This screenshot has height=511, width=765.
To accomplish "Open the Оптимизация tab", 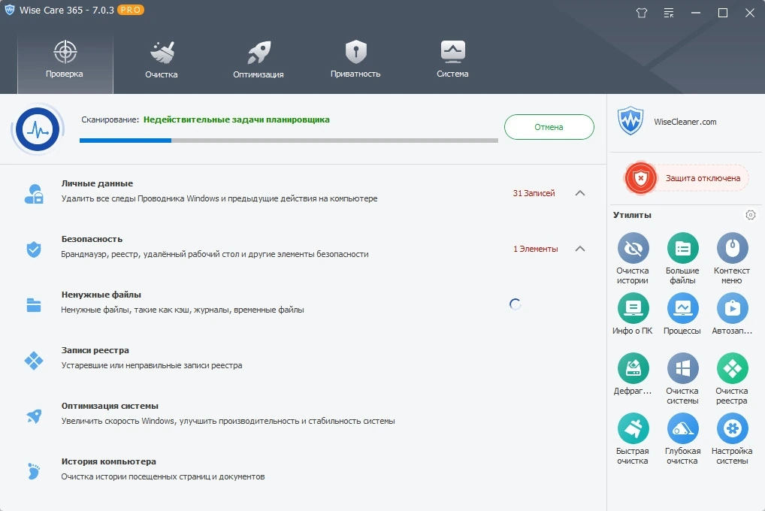I will [x=258, y=61].
